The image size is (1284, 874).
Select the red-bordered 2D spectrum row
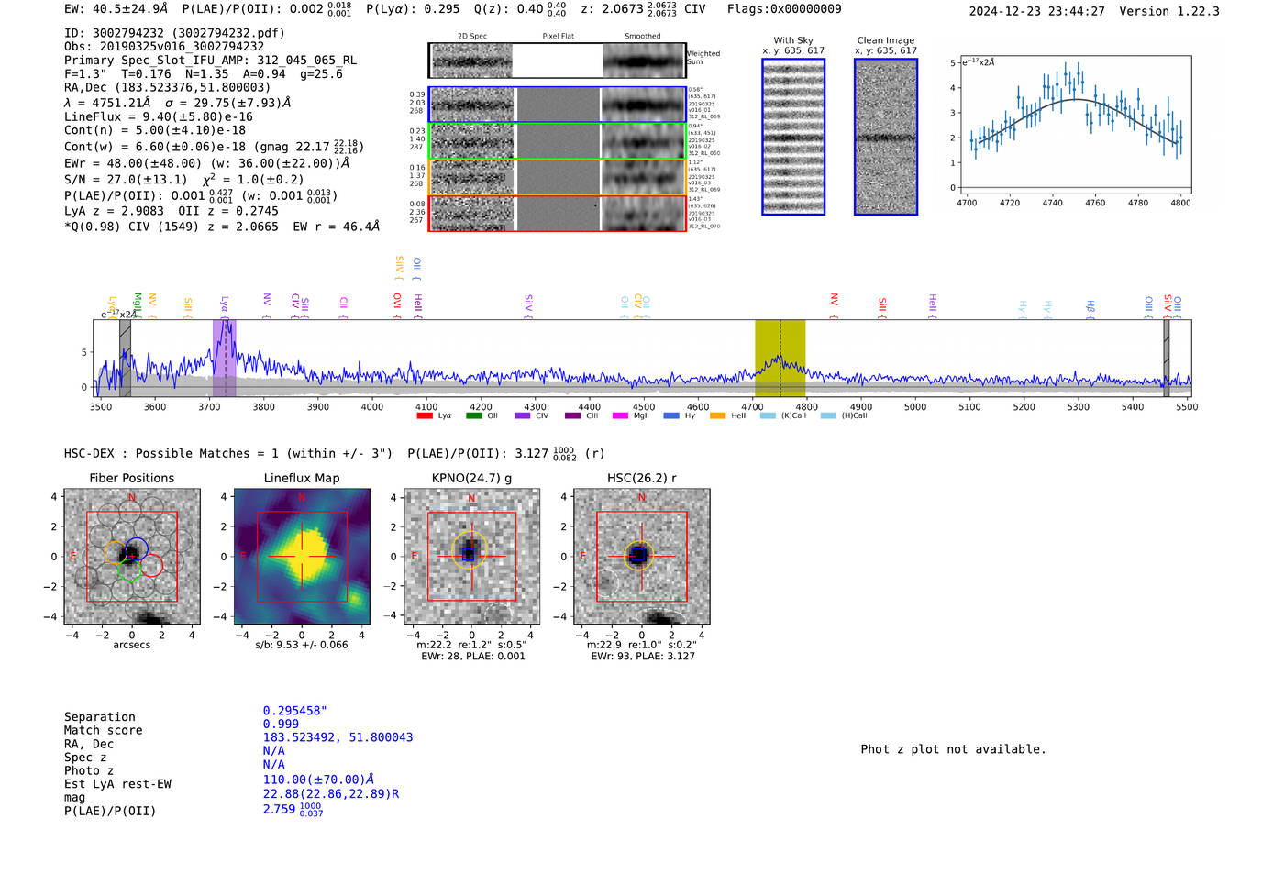coord(558,213)
